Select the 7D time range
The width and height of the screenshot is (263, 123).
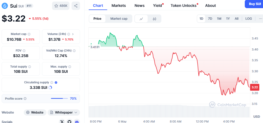coord(210,19)
